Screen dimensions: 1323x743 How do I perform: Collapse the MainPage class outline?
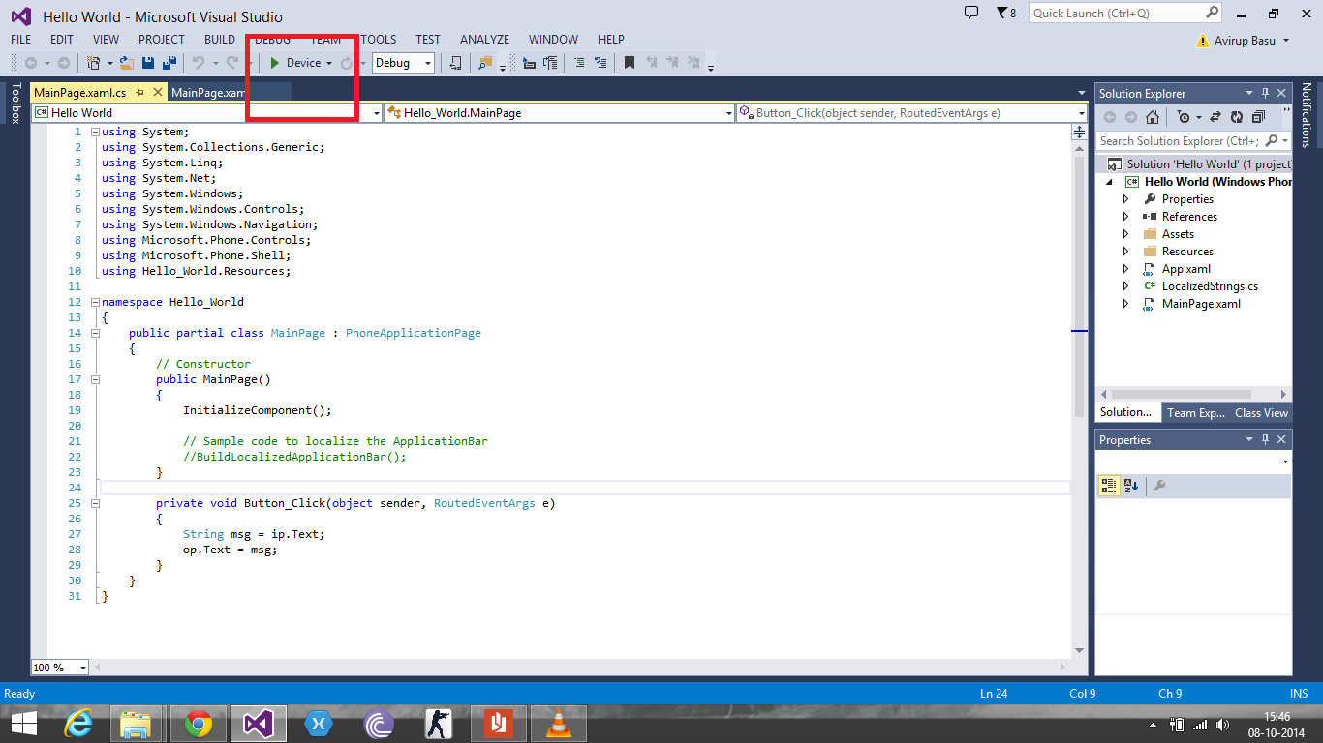tap(95, 333)
